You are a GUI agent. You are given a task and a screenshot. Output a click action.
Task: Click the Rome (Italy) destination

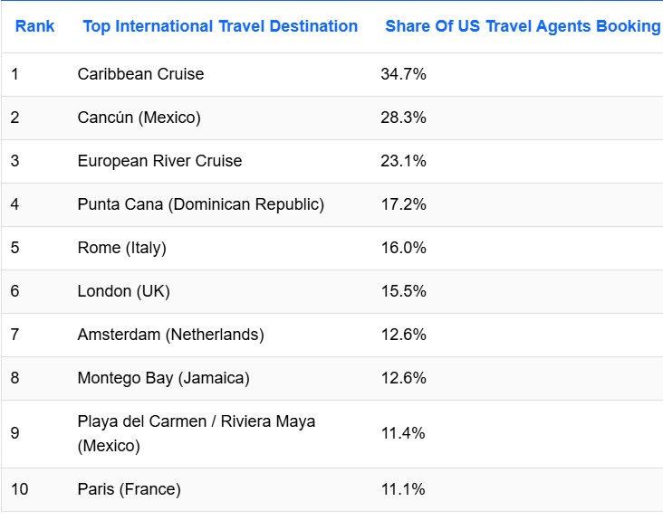[x=121, y=248]
